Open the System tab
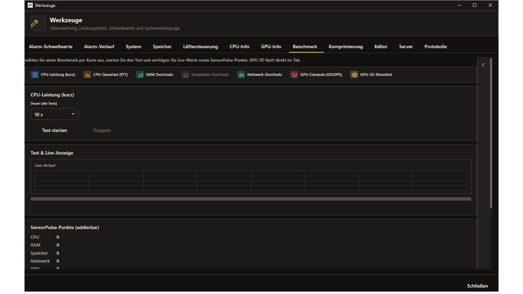The image size is (523, 294). (x=133, y=47)
